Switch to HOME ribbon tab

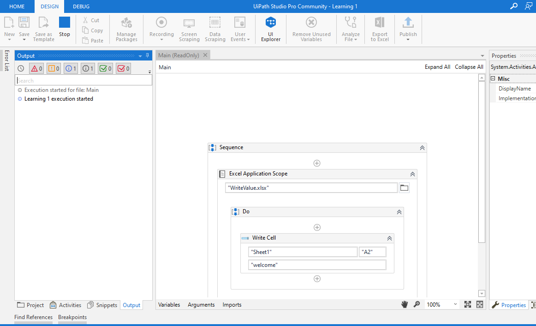pos(17,6)
